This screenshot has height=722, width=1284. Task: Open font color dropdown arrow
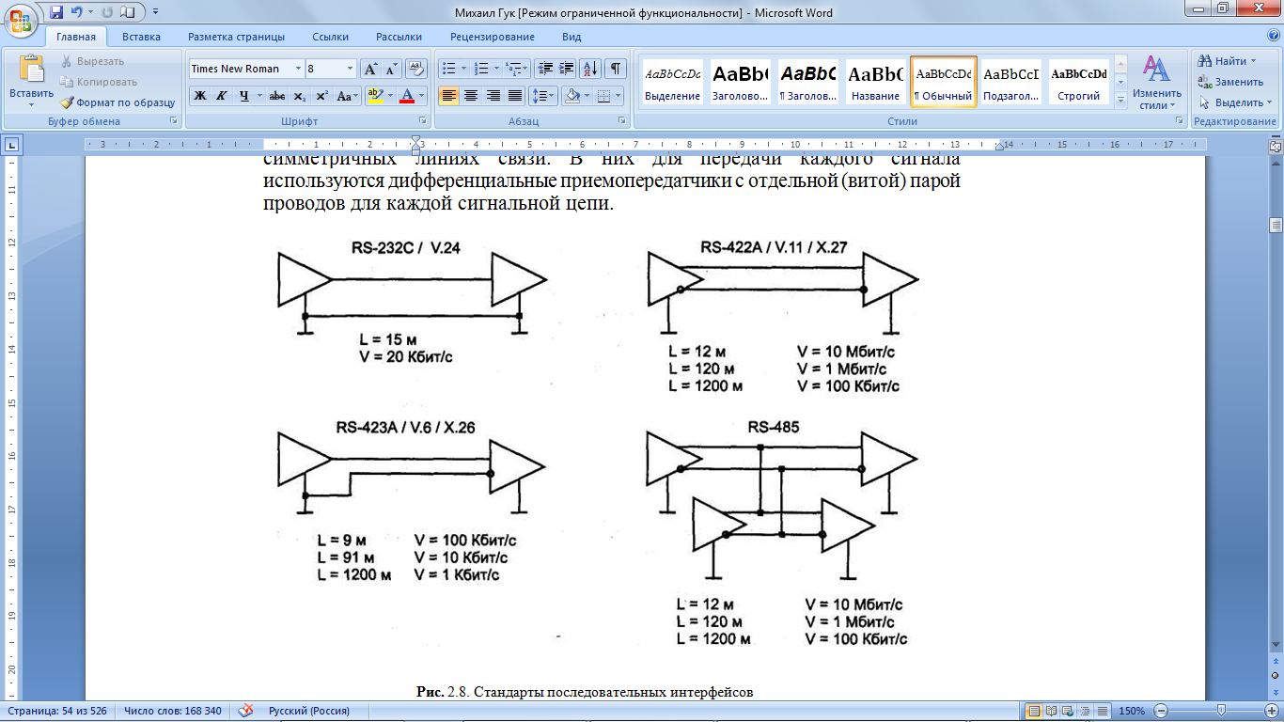422,96
